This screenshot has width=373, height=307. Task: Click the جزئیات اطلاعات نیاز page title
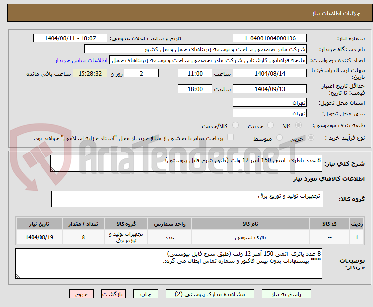click(336, 13)
